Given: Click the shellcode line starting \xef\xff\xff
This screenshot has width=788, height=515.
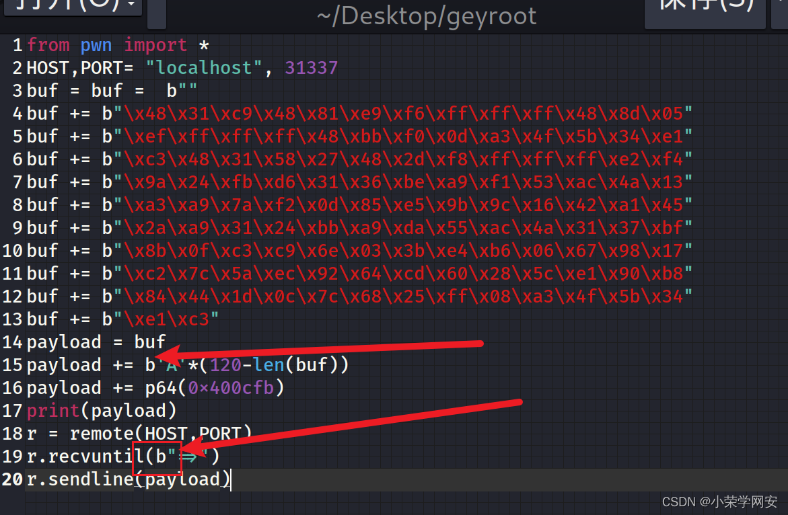Looking at the screenshot, I should pyautogui.click(x=360, y=136).
